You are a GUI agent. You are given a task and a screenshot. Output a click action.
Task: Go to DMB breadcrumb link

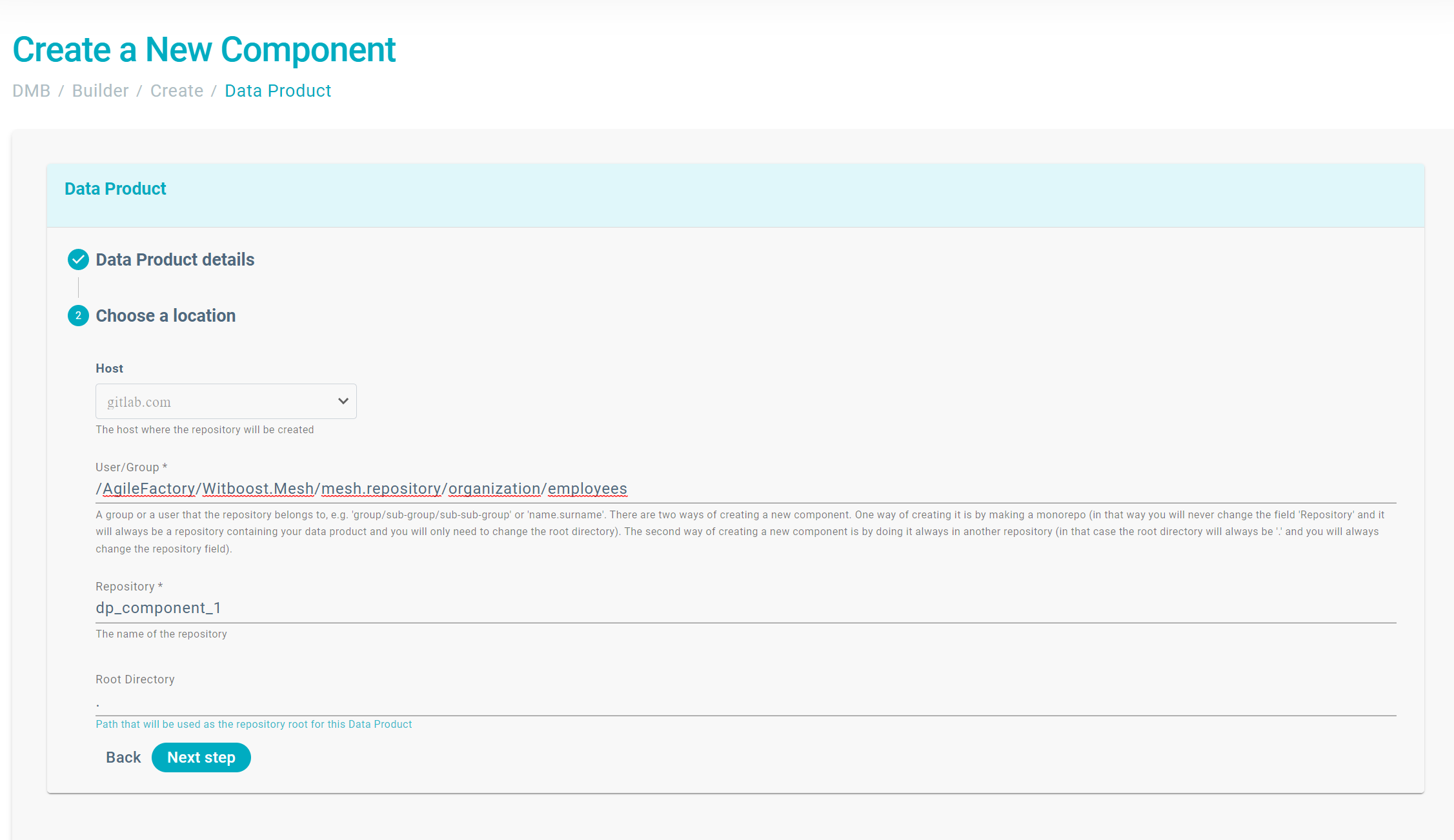[x=32, y=91]
